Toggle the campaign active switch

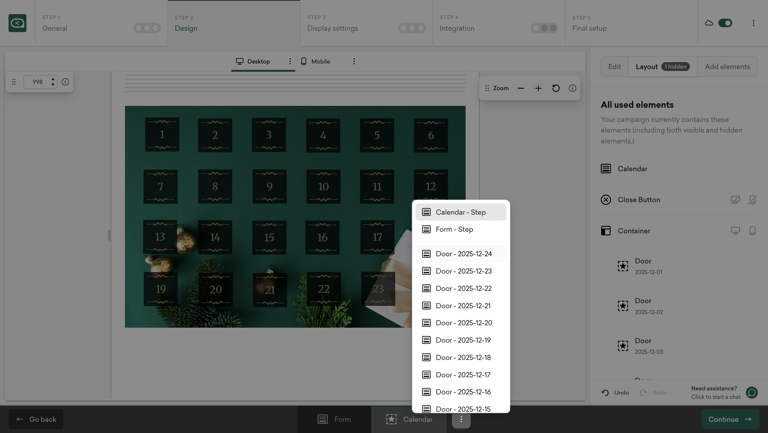pyautogui.click(x=725, y=23)
